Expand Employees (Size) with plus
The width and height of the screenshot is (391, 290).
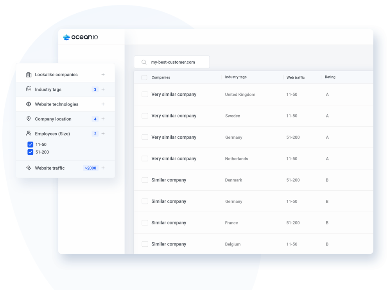103,134
